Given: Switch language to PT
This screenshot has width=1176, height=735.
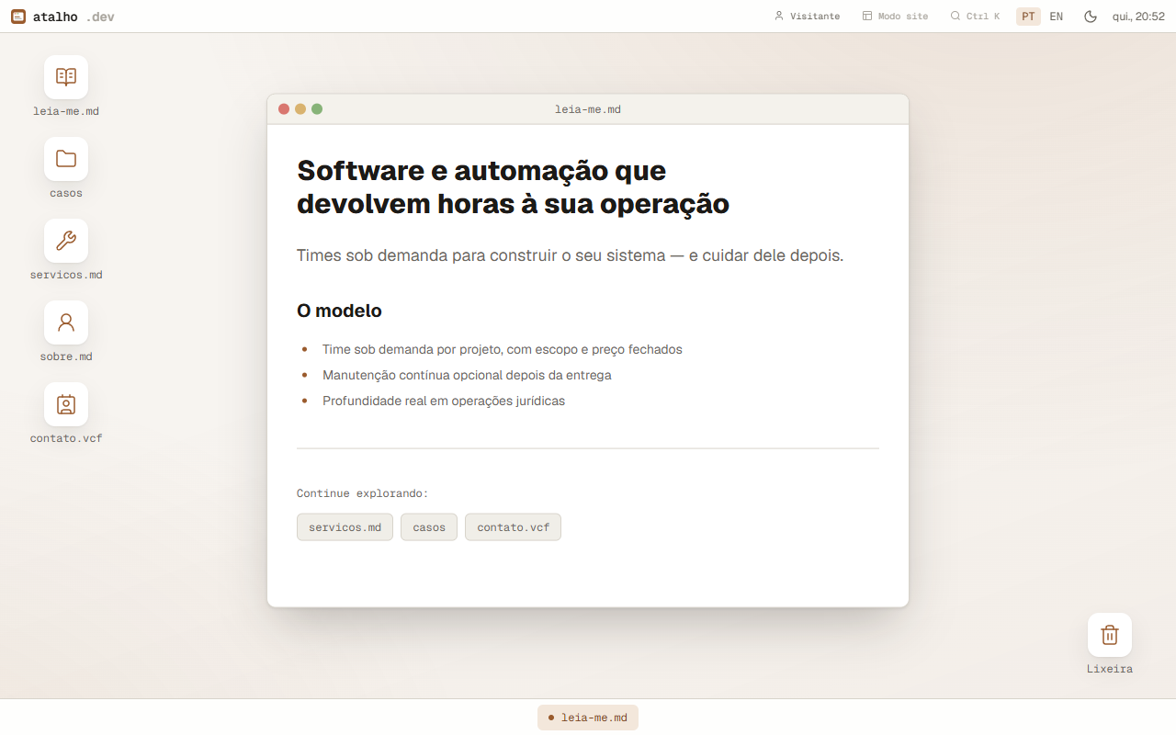Looking at the screenshot, I should click(1028, 17).
